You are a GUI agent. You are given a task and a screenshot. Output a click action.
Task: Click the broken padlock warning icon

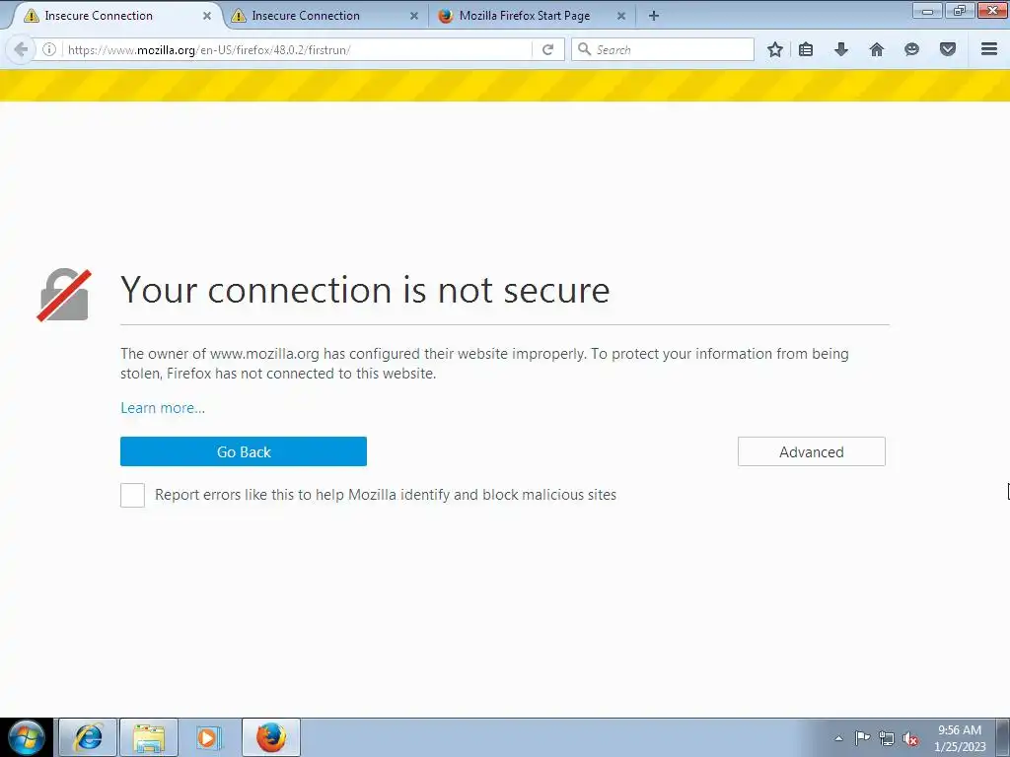(x=64, y=295)
